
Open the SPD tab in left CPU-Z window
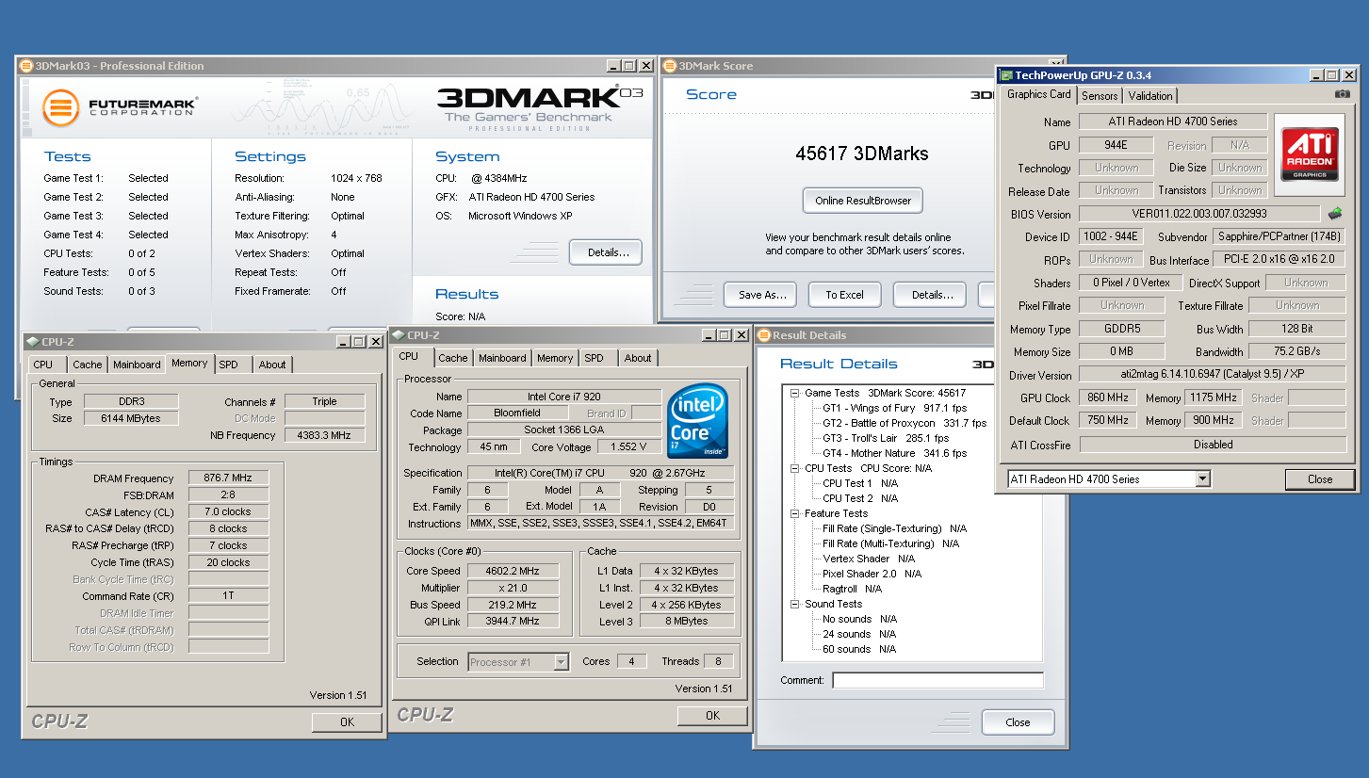229,365
